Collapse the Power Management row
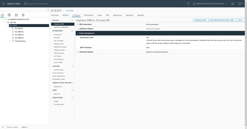 click(x=78, y=33)
